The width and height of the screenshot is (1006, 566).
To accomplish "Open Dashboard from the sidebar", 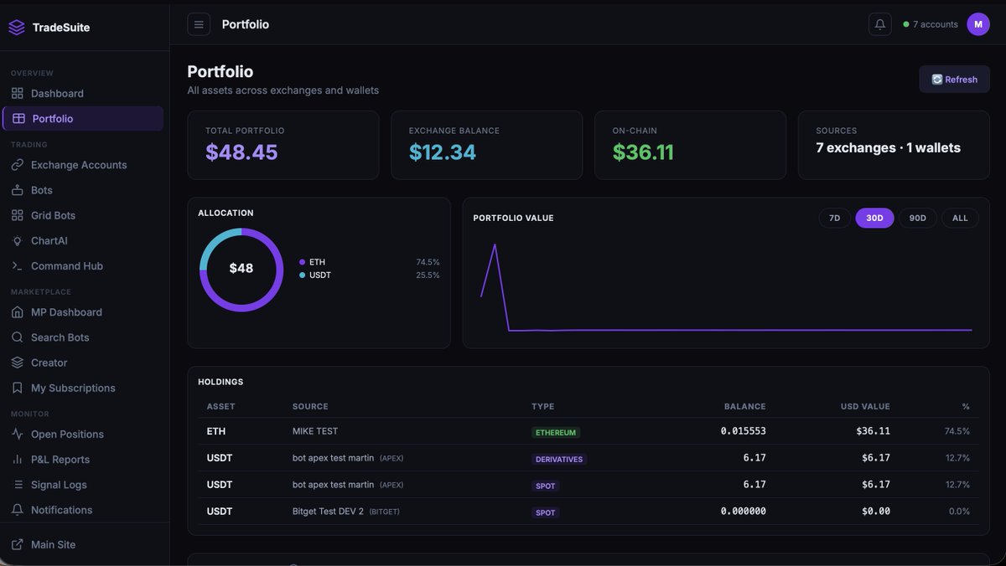I will pyautogui.click(x=83, y=93).
